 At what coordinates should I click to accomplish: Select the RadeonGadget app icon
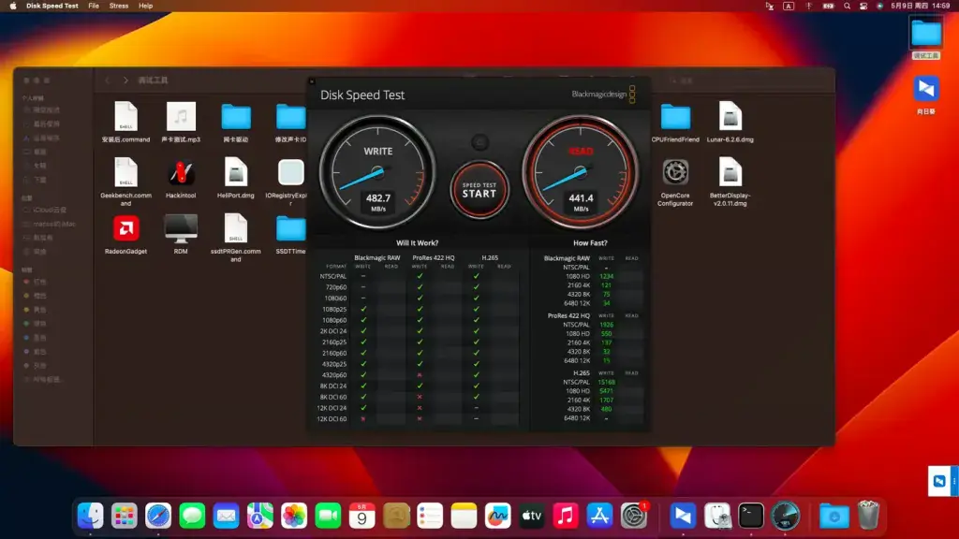click(126, 234)
